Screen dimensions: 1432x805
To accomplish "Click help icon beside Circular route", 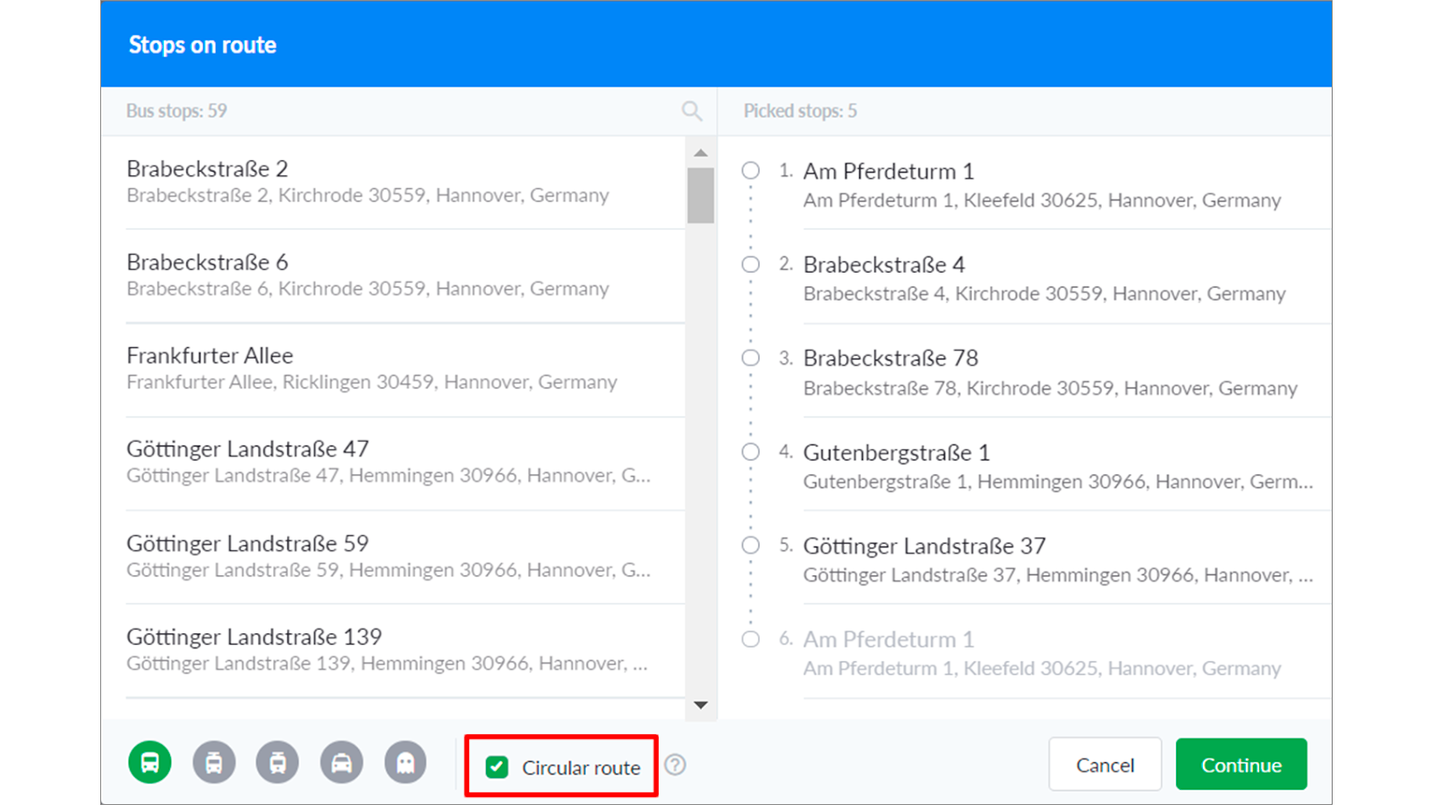I will [676, 766].
